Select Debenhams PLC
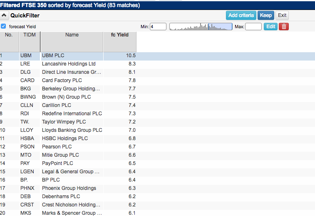 click(61, 197)
